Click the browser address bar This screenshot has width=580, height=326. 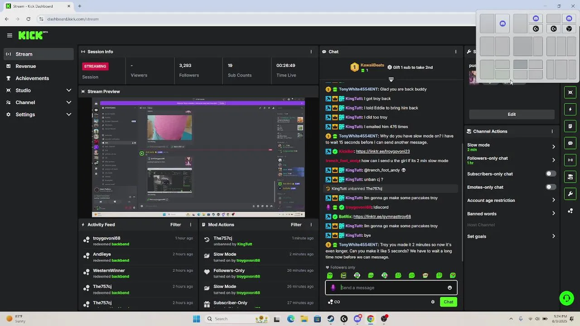[x=254, y=19]
